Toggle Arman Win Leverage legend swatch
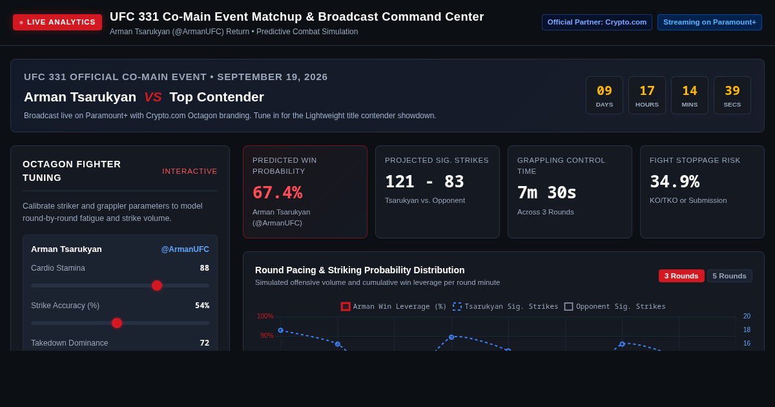This screenshot has height=407, width=775. (x=346, y=307)
